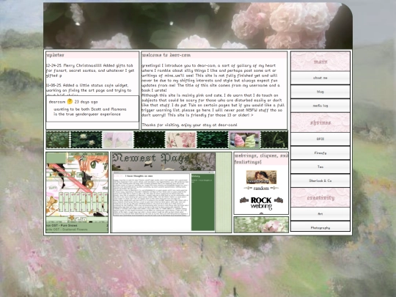Click 'webrings, cliques, and fanlistings' heading
The width and height of the screenshot is (396, 297).
coord(261,159)
